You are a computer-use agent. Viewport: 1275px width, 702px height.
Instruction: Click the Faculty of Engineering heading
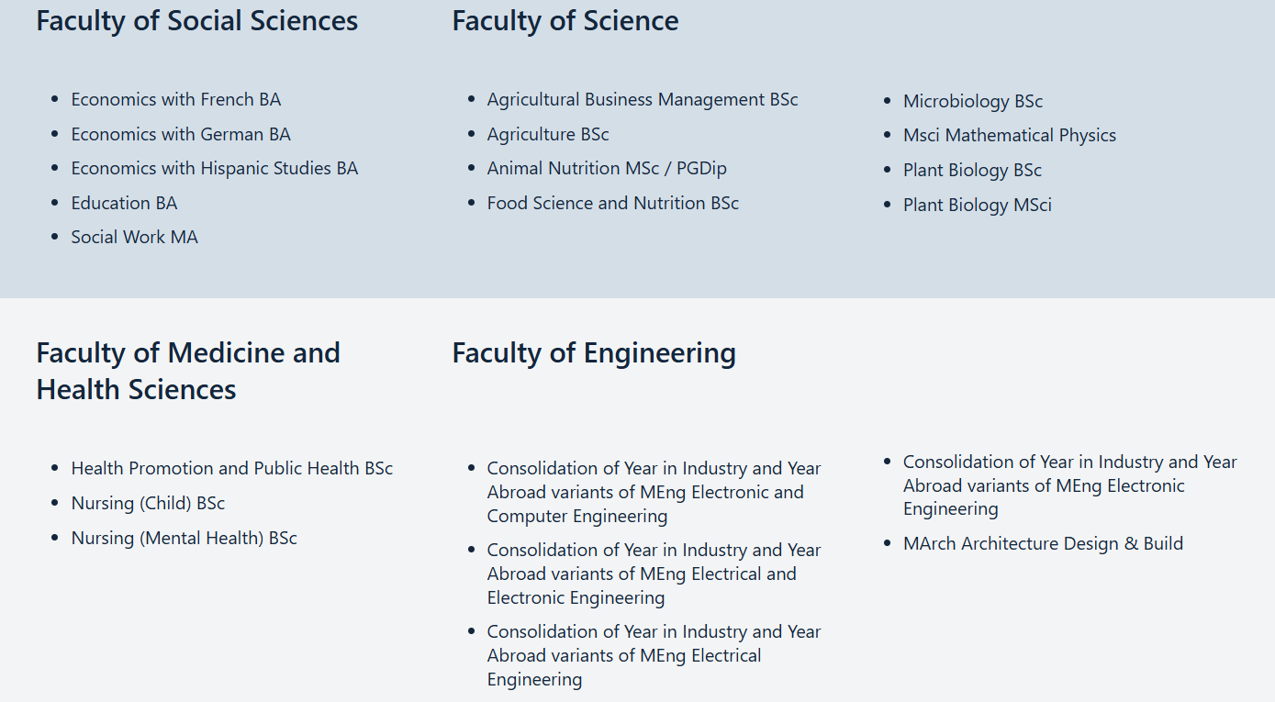(593, 353)
